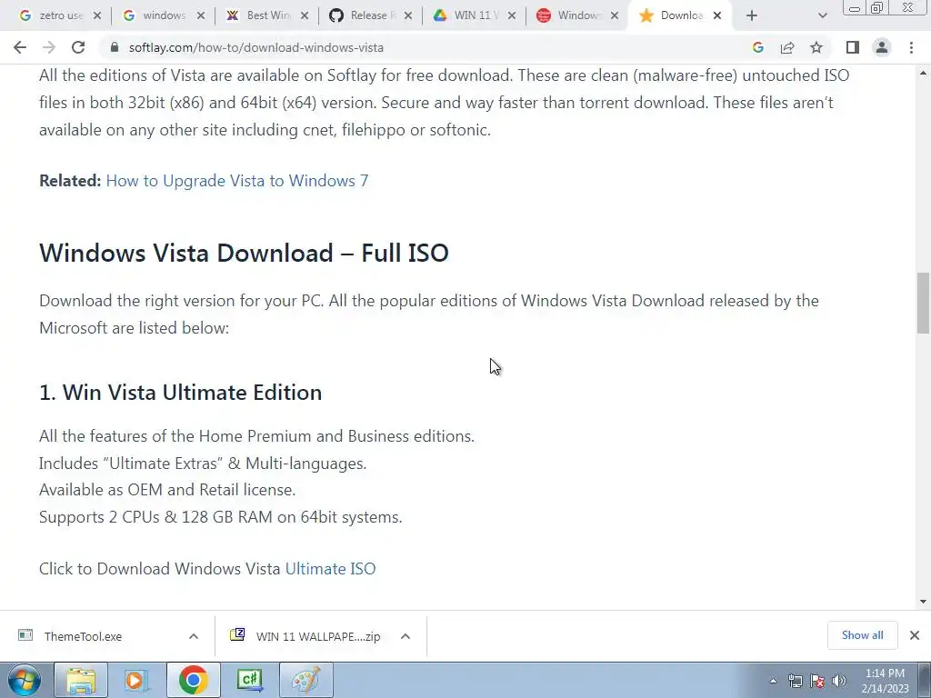Viewport: 931px width, 698px height.
Task: Click the page vertical scrollbar thumb
Action: [x=923, y=303]
